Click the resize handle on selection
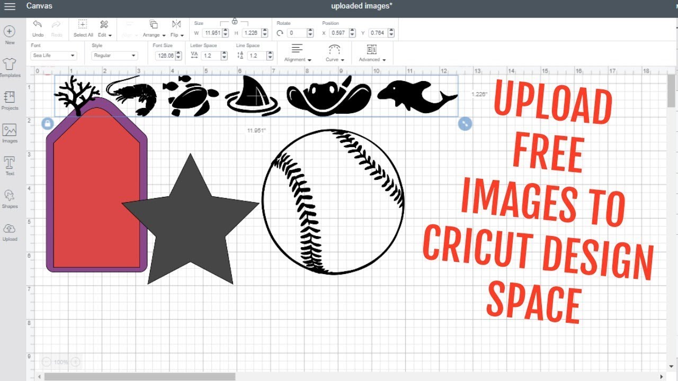678x381 pixels. tap(465, 123)
